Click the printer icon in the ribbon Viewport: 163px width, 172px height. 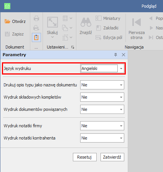point(36,18)
